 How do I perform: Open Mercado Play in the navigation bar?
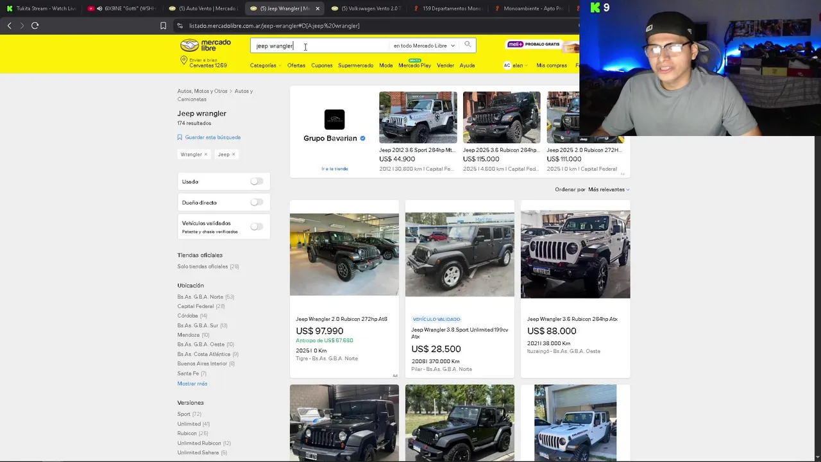pos(414,65)
